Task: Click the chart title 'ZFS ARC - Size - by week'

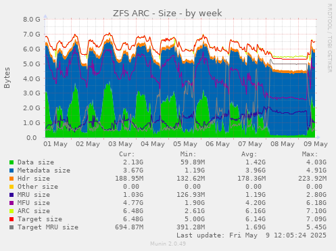Action: (168, 14)
